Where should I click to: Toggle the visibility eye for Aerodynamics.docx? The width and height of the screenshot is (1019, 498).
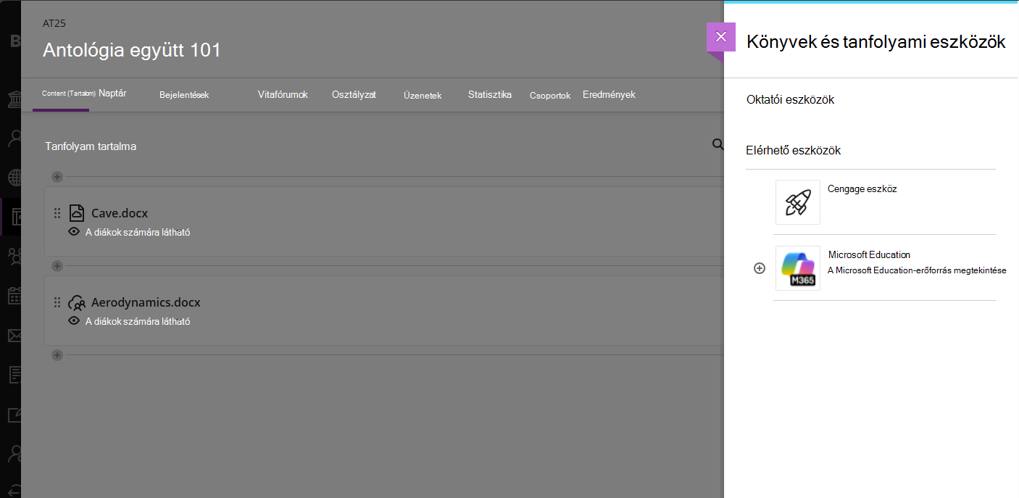(73, 321)
